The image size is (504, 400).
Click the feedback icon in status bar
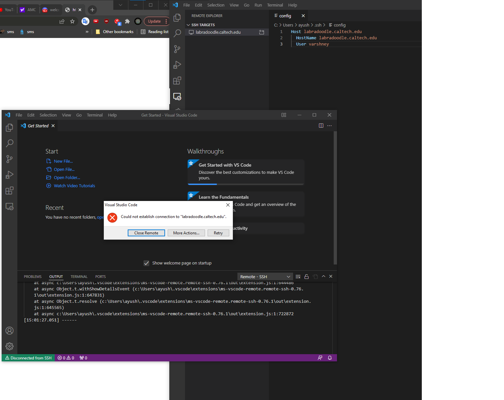tap(320, 358)
